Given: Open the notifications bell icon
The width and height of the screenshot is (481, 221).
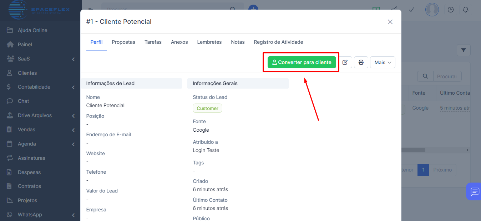Looking at the screenshot, I should 465,10.
